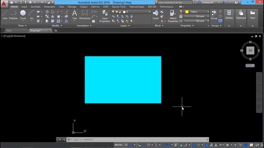This screenshot has width=264, height=148.
Task: Open the View panel
Action: (x=252, y=15)
